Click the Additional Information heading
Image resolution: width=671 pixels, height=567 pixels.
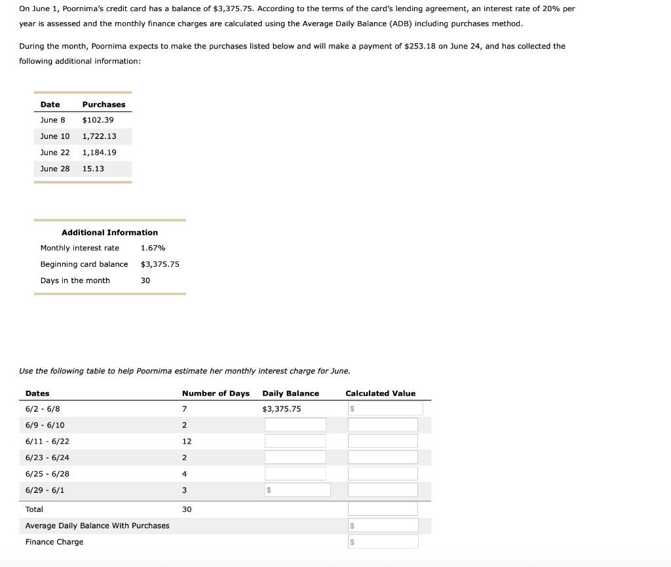coord(109,232)
